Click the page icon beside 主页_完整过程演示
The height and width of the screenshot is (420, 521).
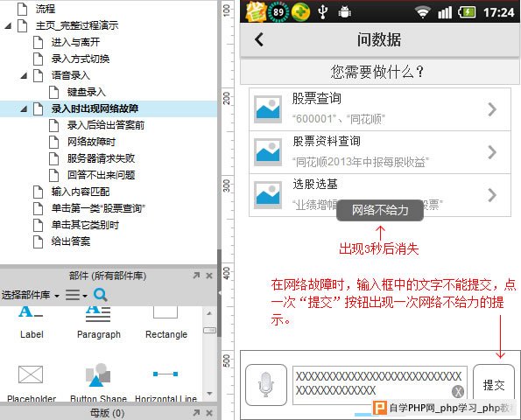[x=22, y=26]
